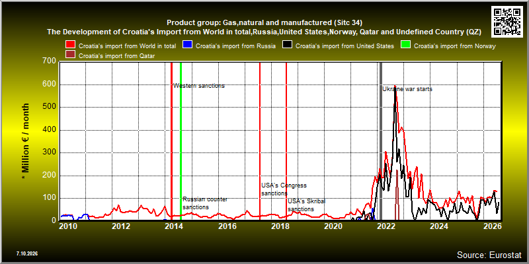Click the 'Ukraine war starts' annotation

coord(407,89)
